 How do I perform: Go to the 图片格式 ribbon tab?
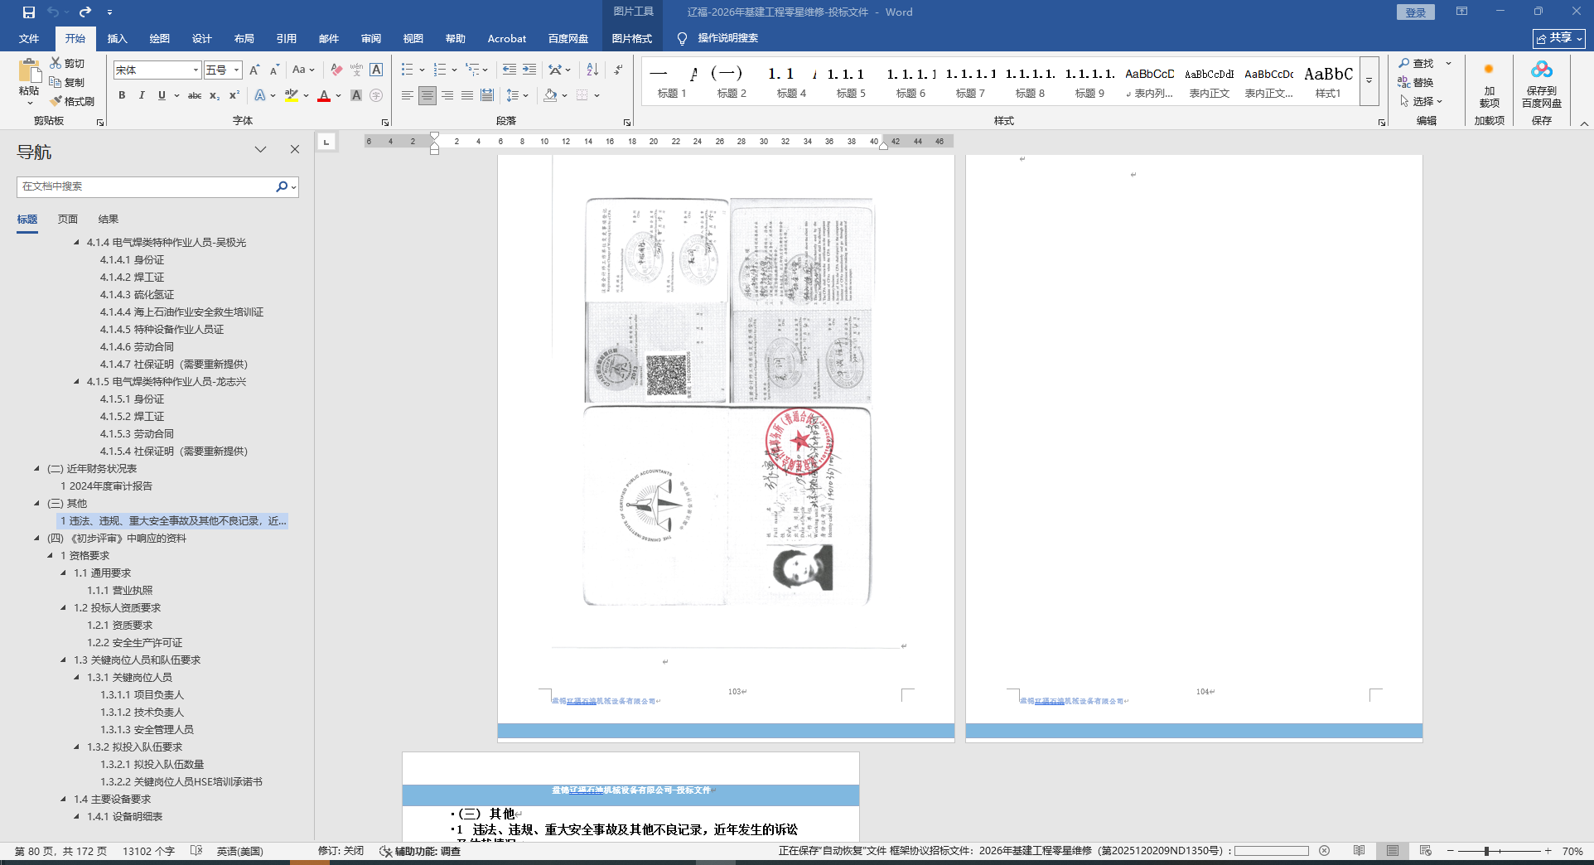pyautogui.click(x=632, y=39)
